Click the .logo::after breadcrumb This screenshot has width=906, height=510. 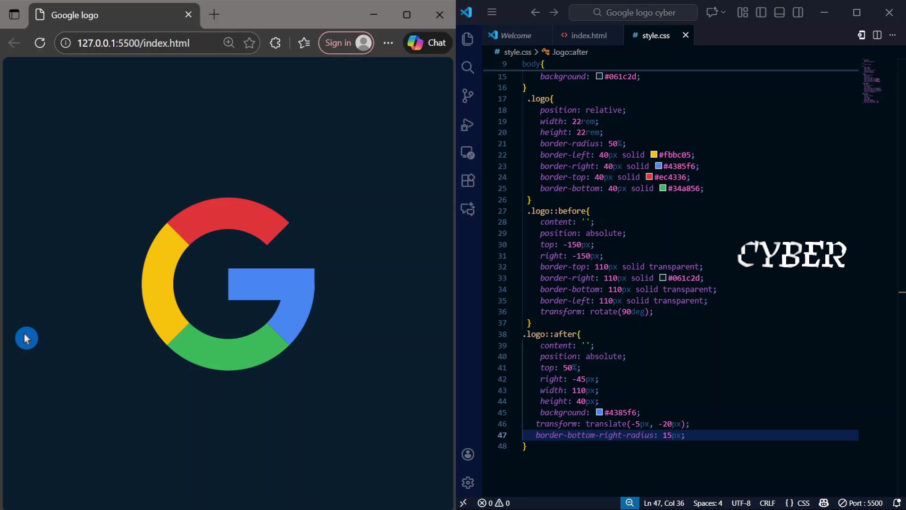[570, 52]
